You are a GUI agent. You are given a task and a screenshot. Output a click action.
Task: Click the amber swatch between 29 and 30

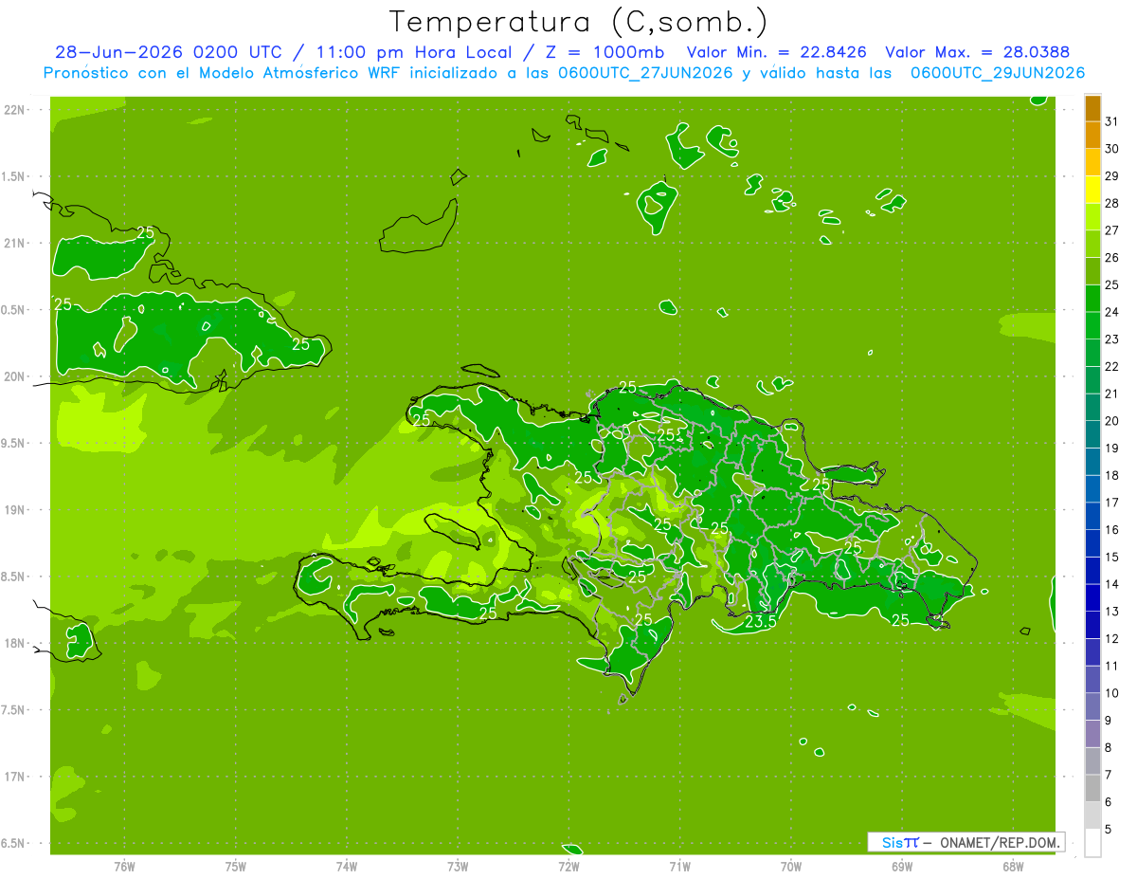(x=1092, y=162)
